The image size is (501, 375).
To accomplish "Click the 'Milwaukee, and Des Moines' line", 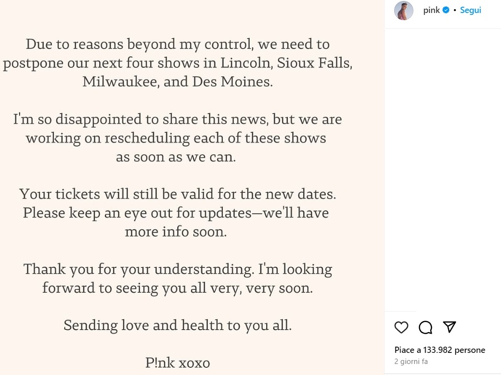I will pos(178,82).
